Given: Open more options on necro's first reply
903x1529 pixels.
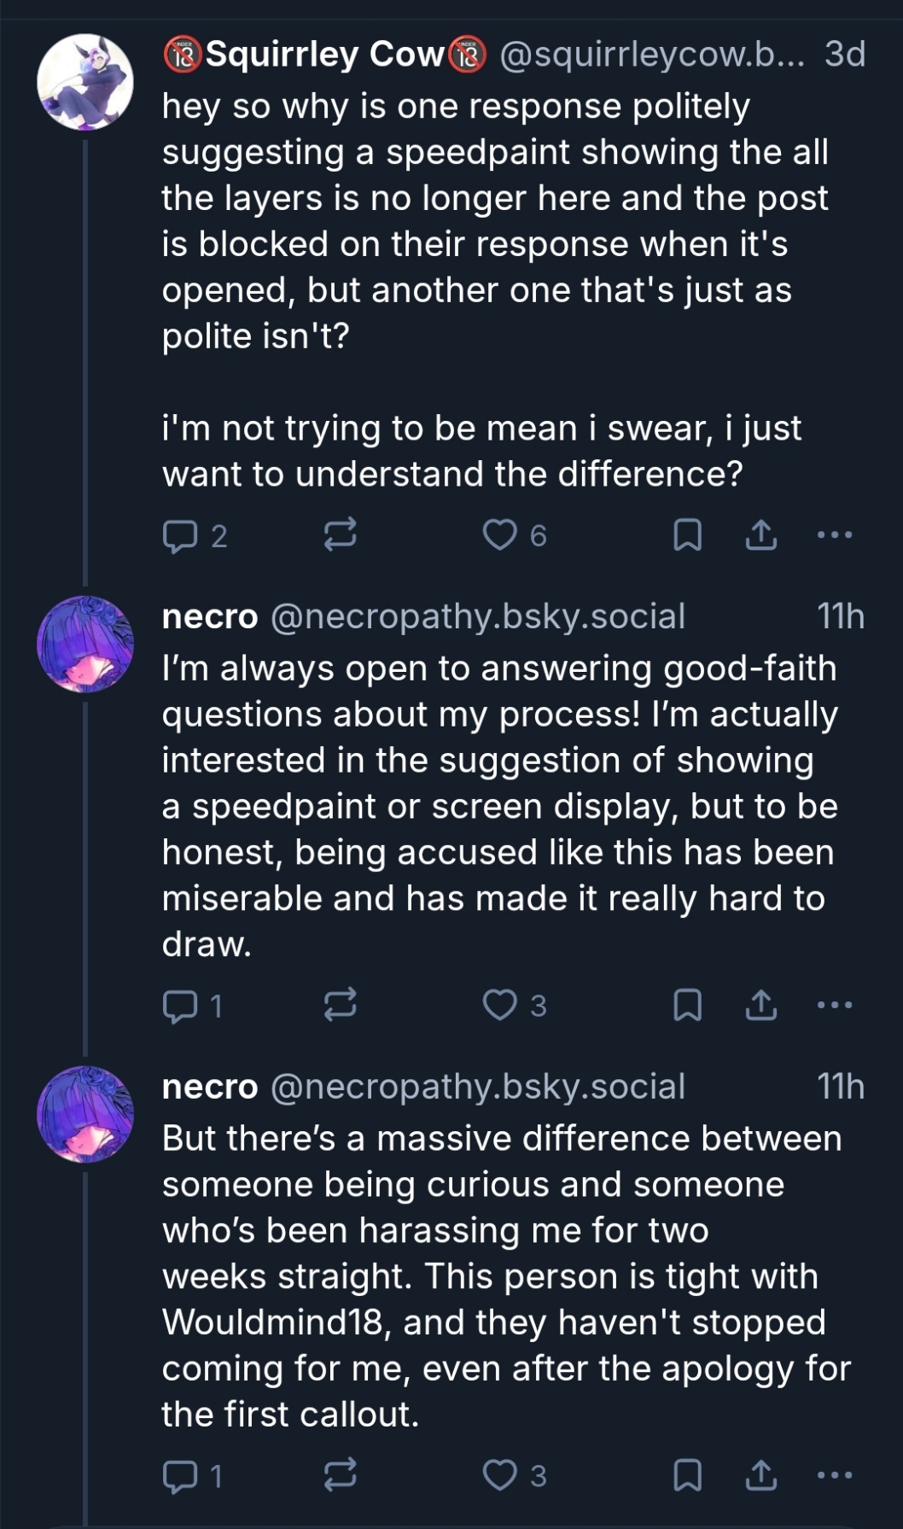Looking at the screenshot, I should [834, 1006].
